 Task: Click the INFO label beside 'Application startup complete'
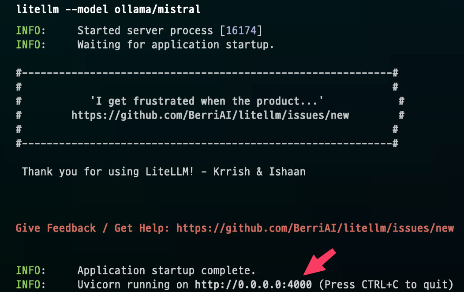(30, 270)
